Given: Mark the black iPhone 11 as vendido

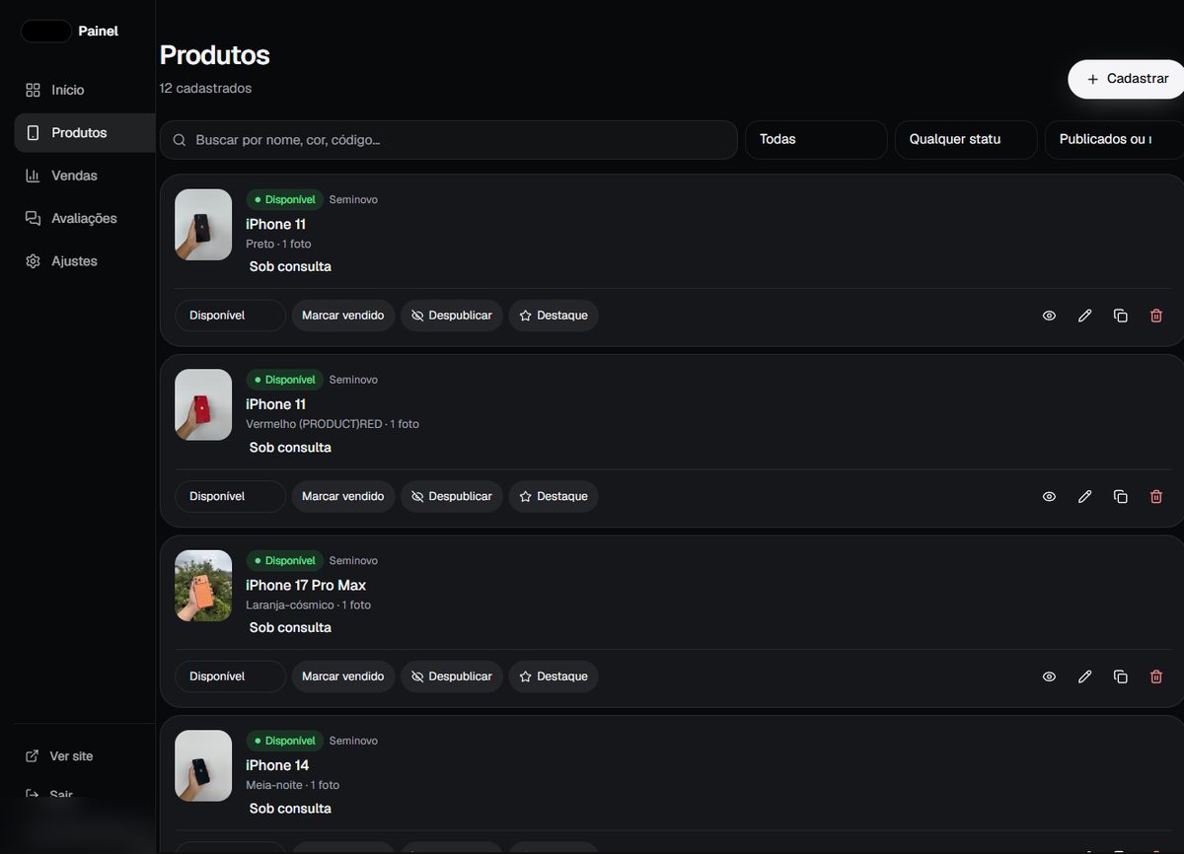Looking at the screenshot, I should [x=343, y=316].
